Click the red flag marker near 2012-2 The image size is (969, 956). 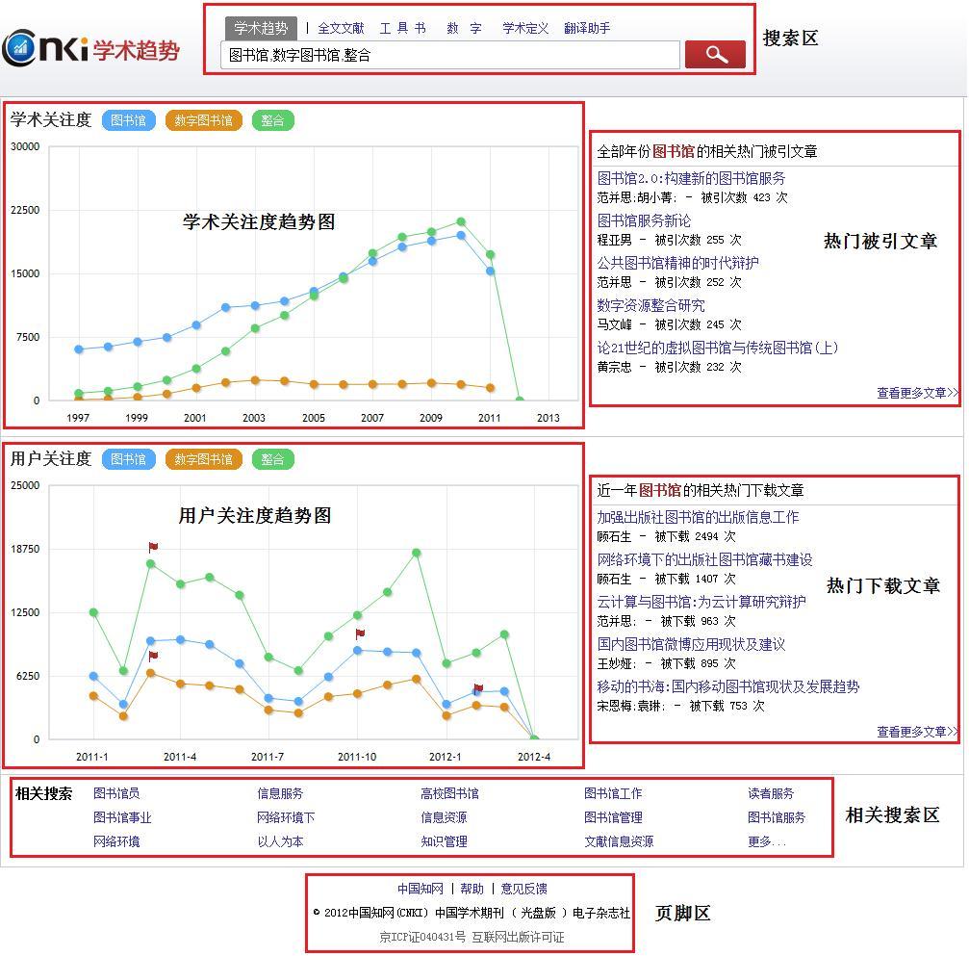[x=478, y=688]
